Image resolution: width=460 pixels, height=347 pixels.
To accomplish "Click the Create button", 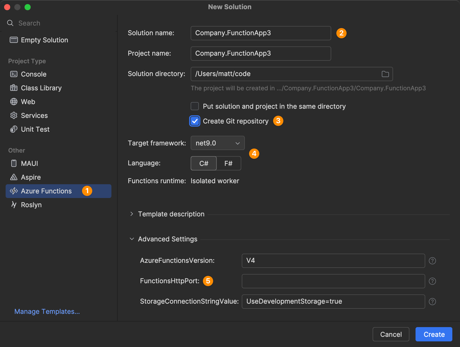I will click(x=433, y=334).
